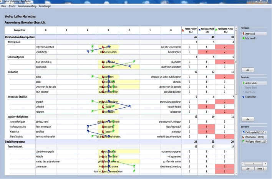272x179 pixels.
Task: Click green flag marker in 'uninteressiert' row
Action: 134,166
